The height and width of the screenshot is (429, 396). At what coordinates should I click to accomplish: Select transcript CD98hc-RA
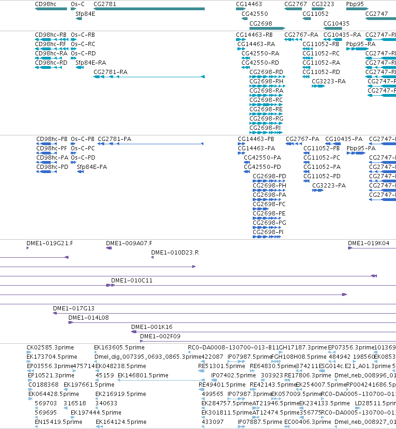48,58
